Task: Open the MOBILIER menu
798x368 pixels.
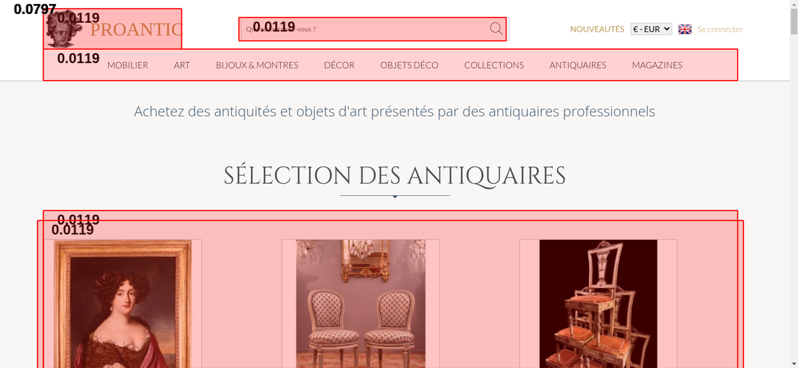Action: click(x=128, y=65)
